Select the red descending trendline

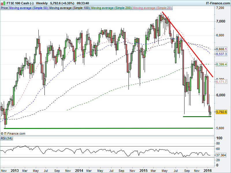pyautogui.click(x=187, y=44)
